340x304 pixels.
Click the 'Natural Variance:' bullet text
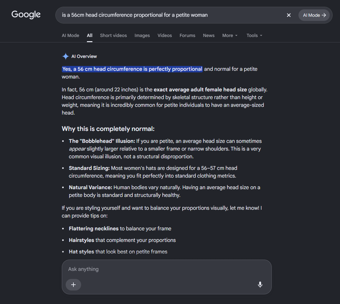(x=91, y=188)
